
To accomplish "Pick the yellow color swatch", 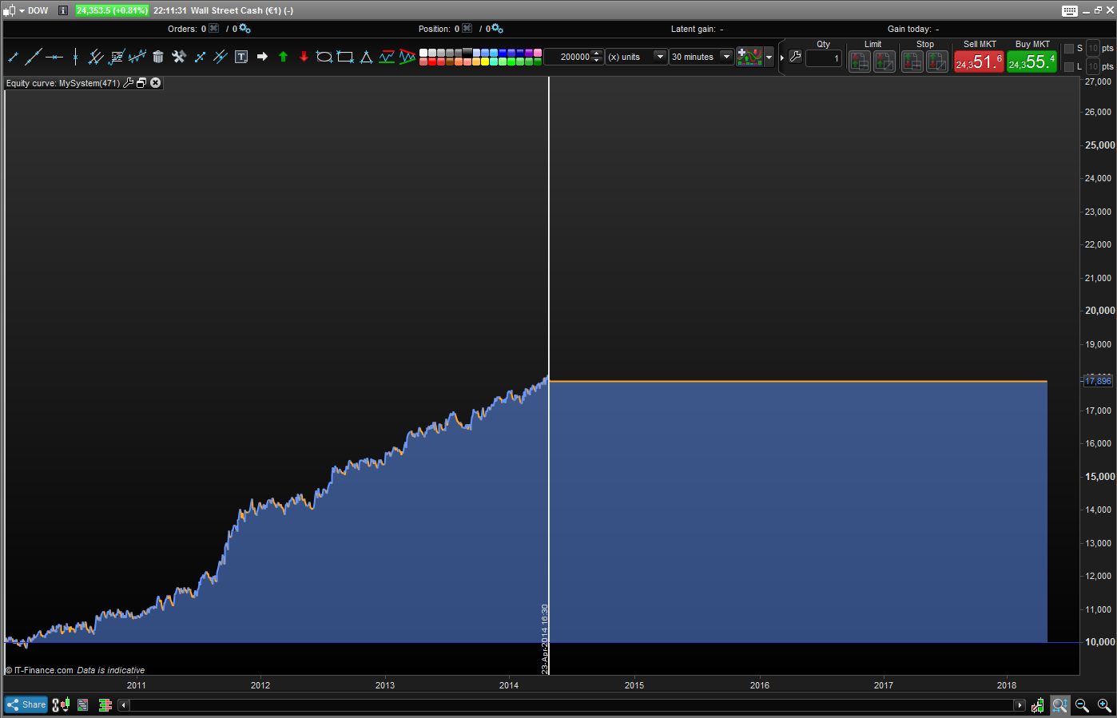I will pos(485,61).
